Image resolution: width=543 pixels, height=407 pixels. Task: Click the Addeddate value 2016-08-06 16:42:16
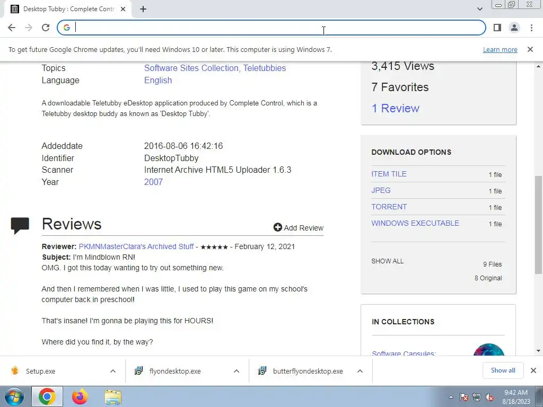(183, 146)
